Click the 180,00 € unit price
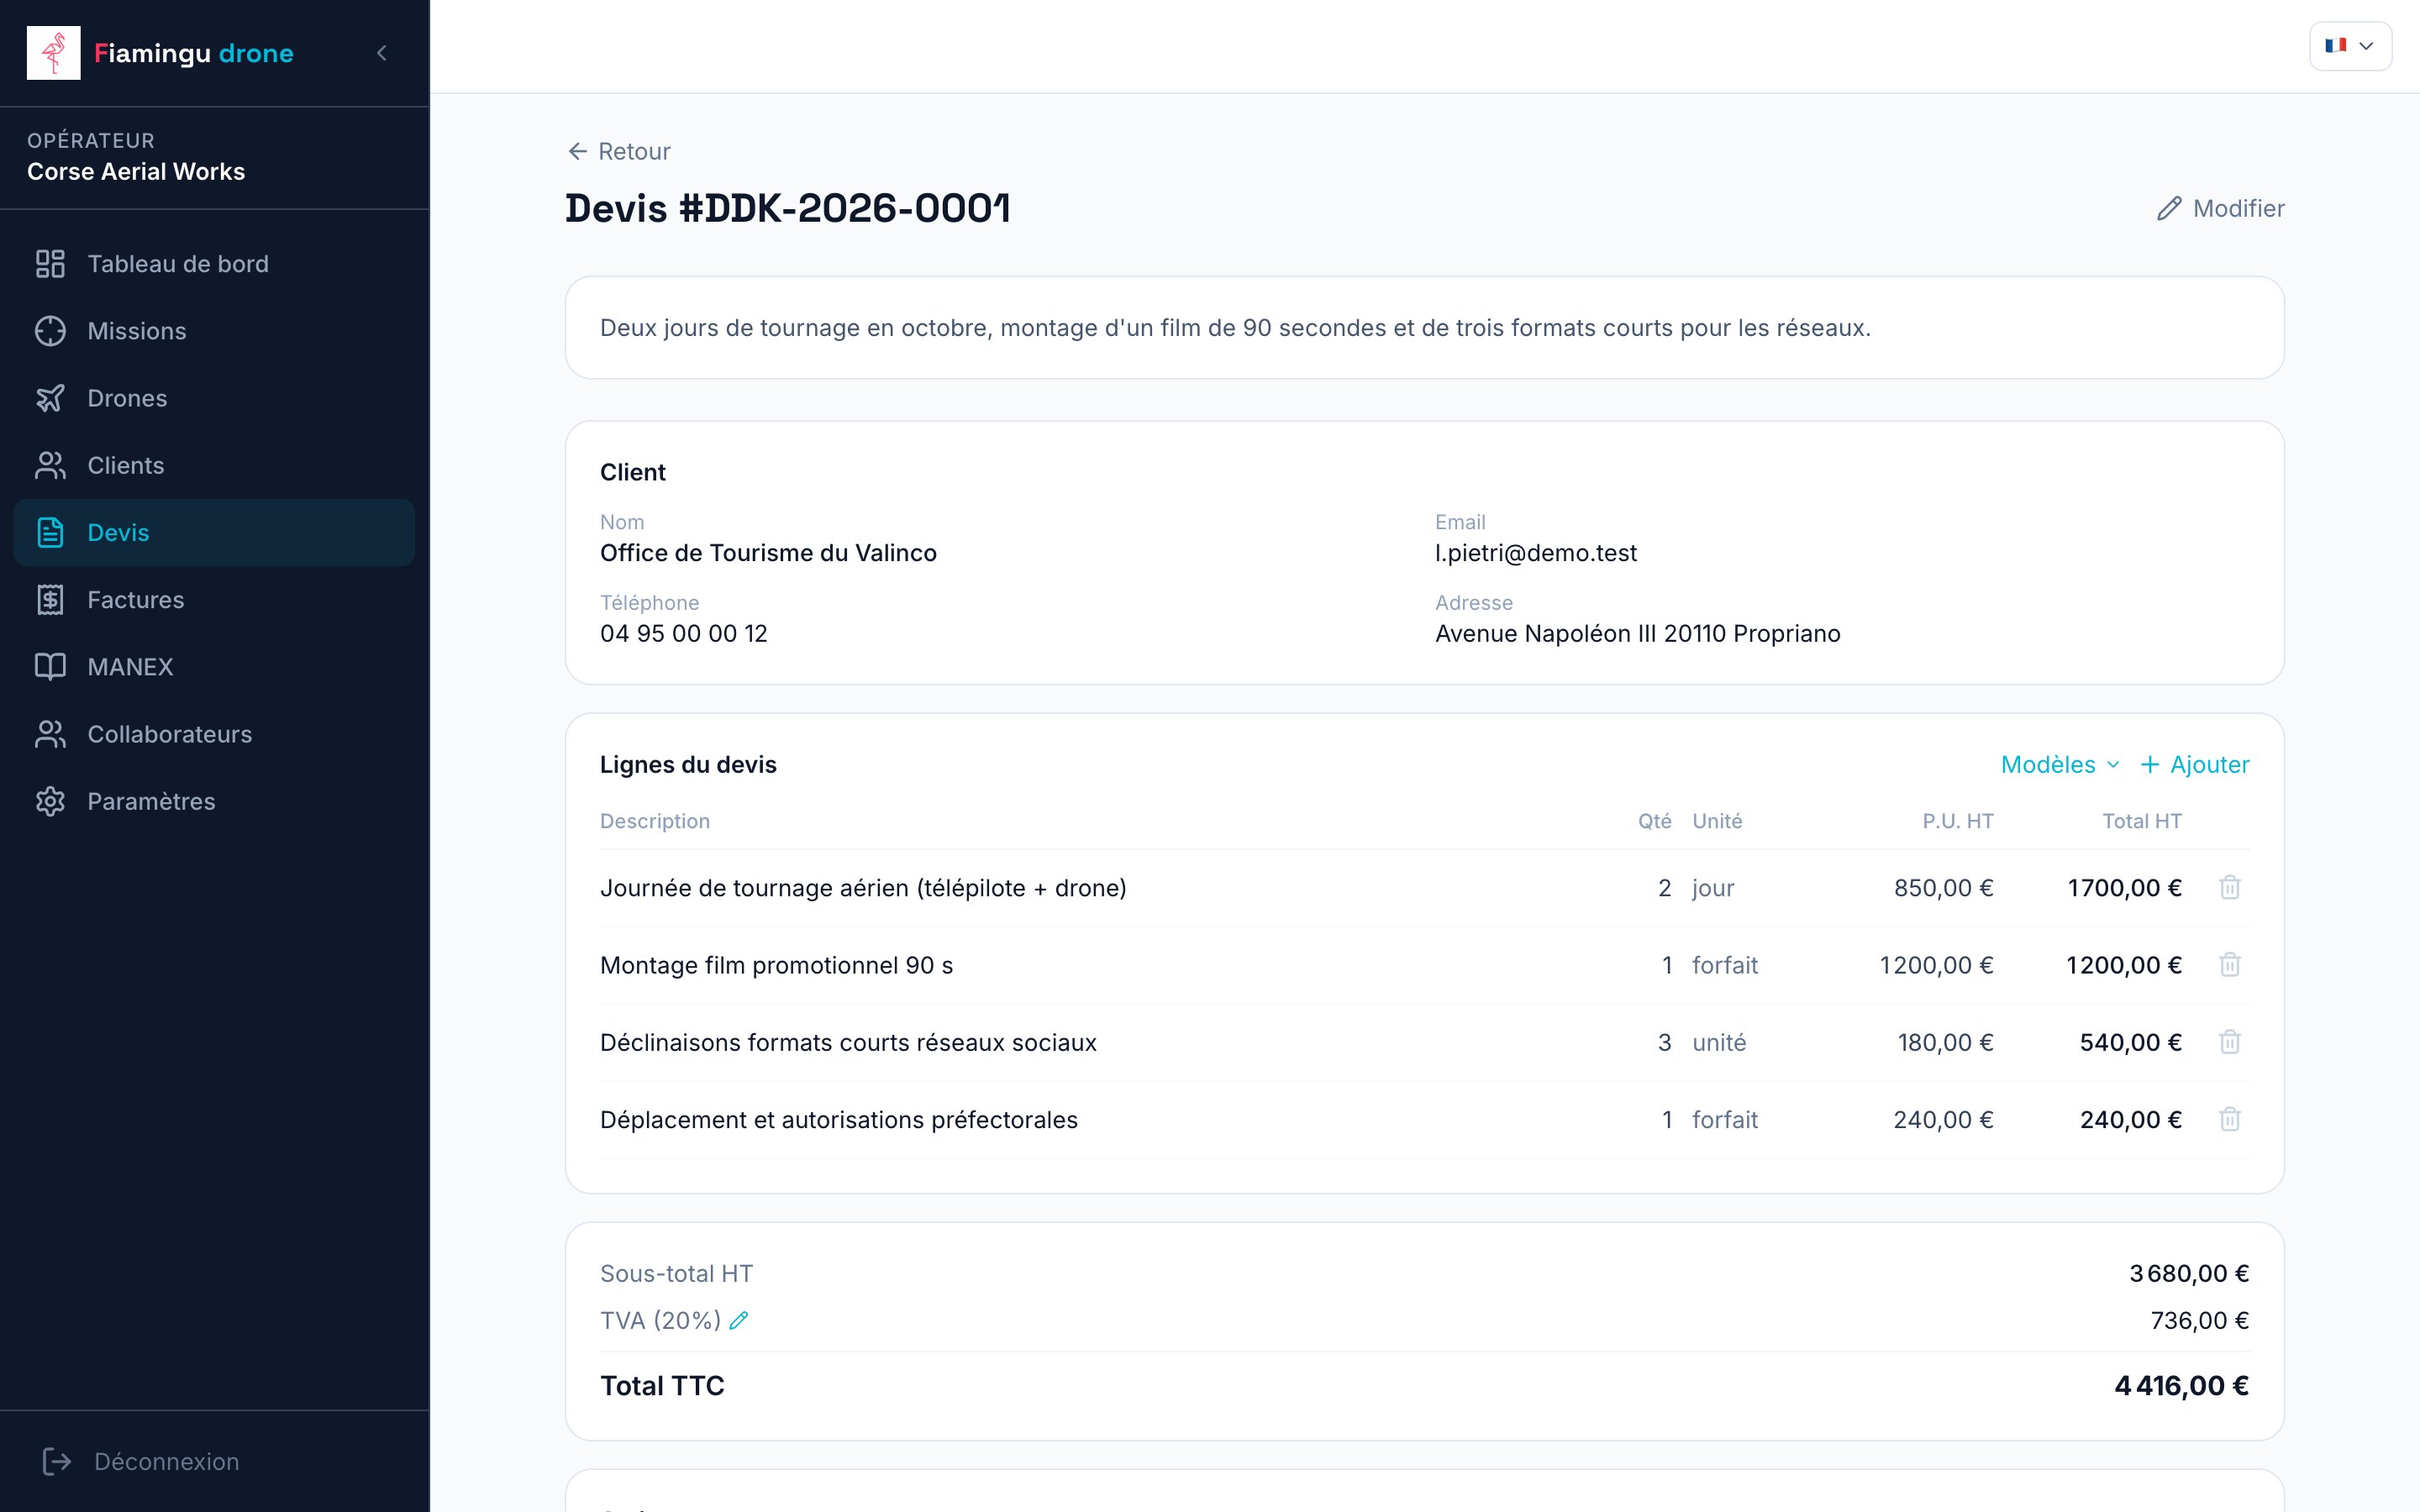 click(x=1945, y=1043)
